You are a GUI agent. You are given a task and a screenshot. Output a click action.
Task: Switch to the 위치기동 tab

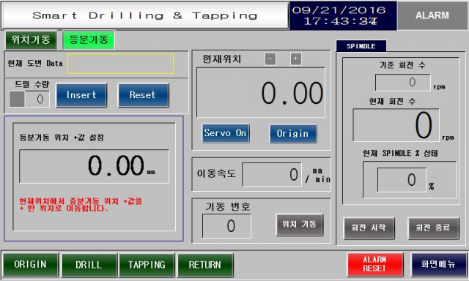(x=31, y=40)
